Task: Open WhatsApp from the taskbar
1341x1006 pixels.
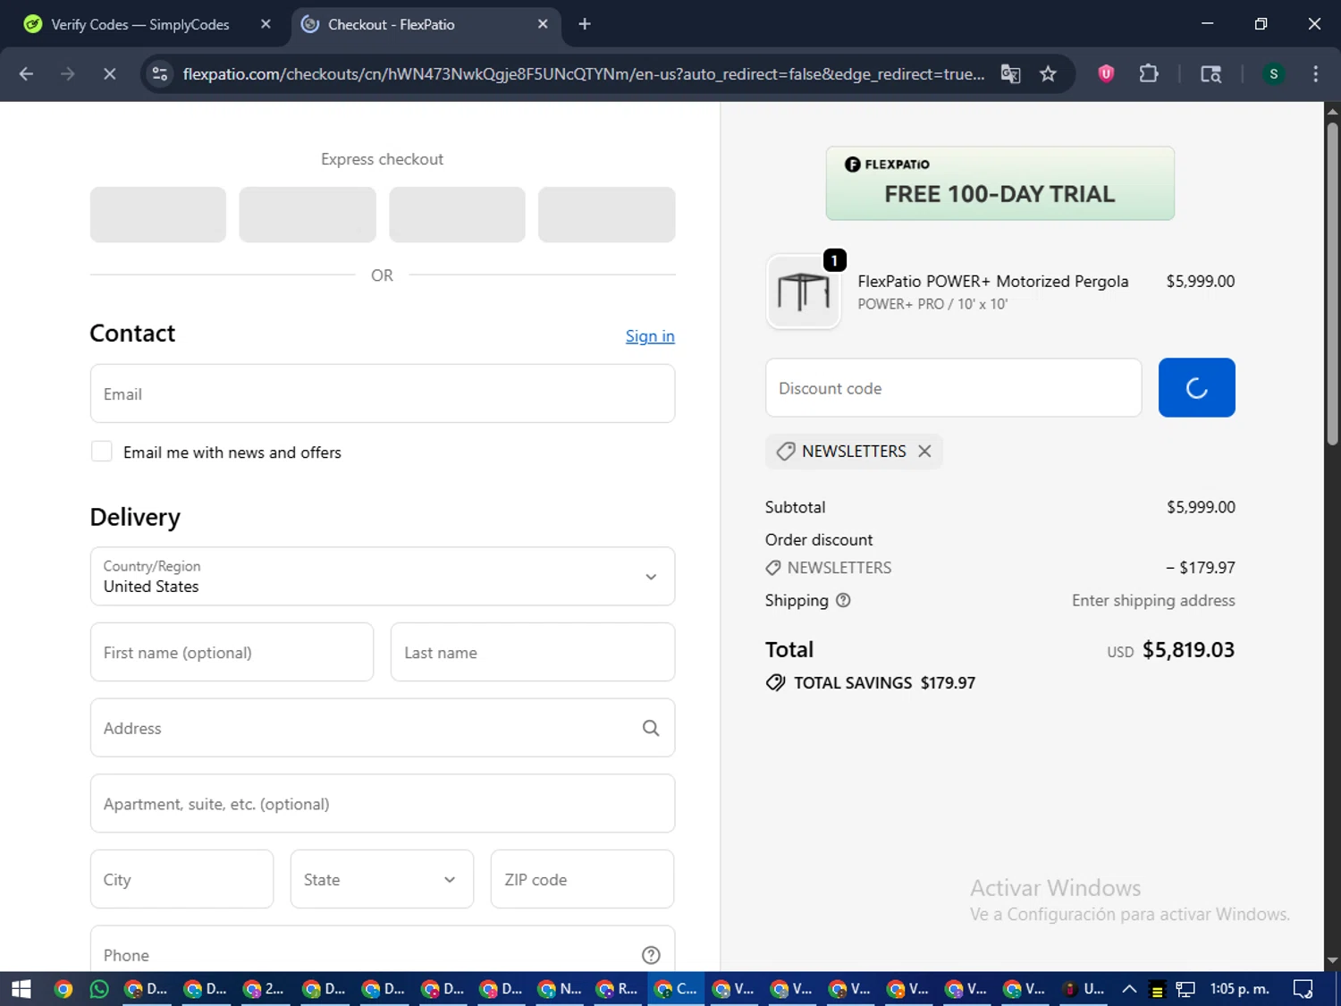Action: (x=99, y=989)
